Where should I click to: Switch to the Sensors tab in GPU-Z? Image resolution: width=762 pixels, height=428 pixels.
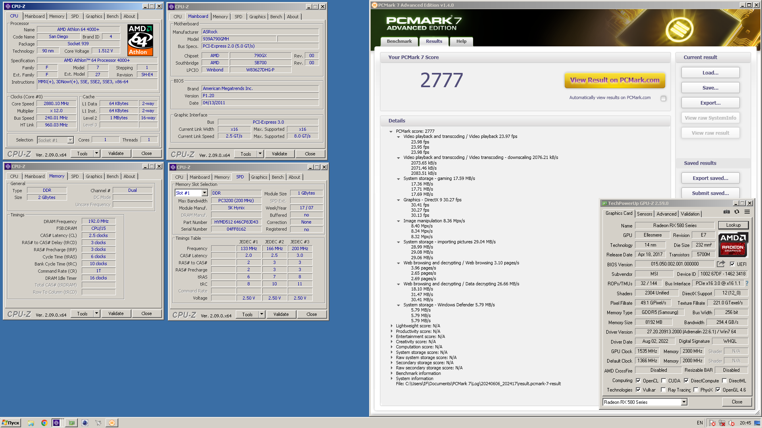pyautogui.click(x=645, y=214)
